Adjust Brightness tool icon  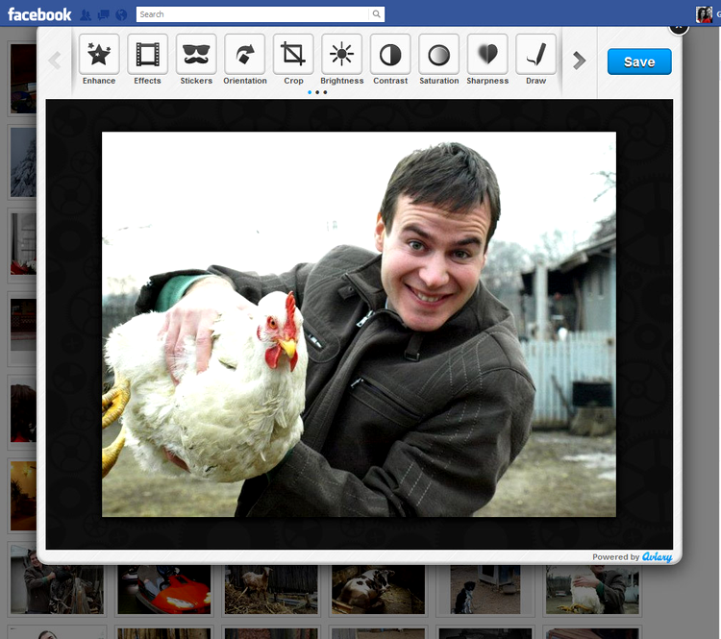click(x=341, y=55)
